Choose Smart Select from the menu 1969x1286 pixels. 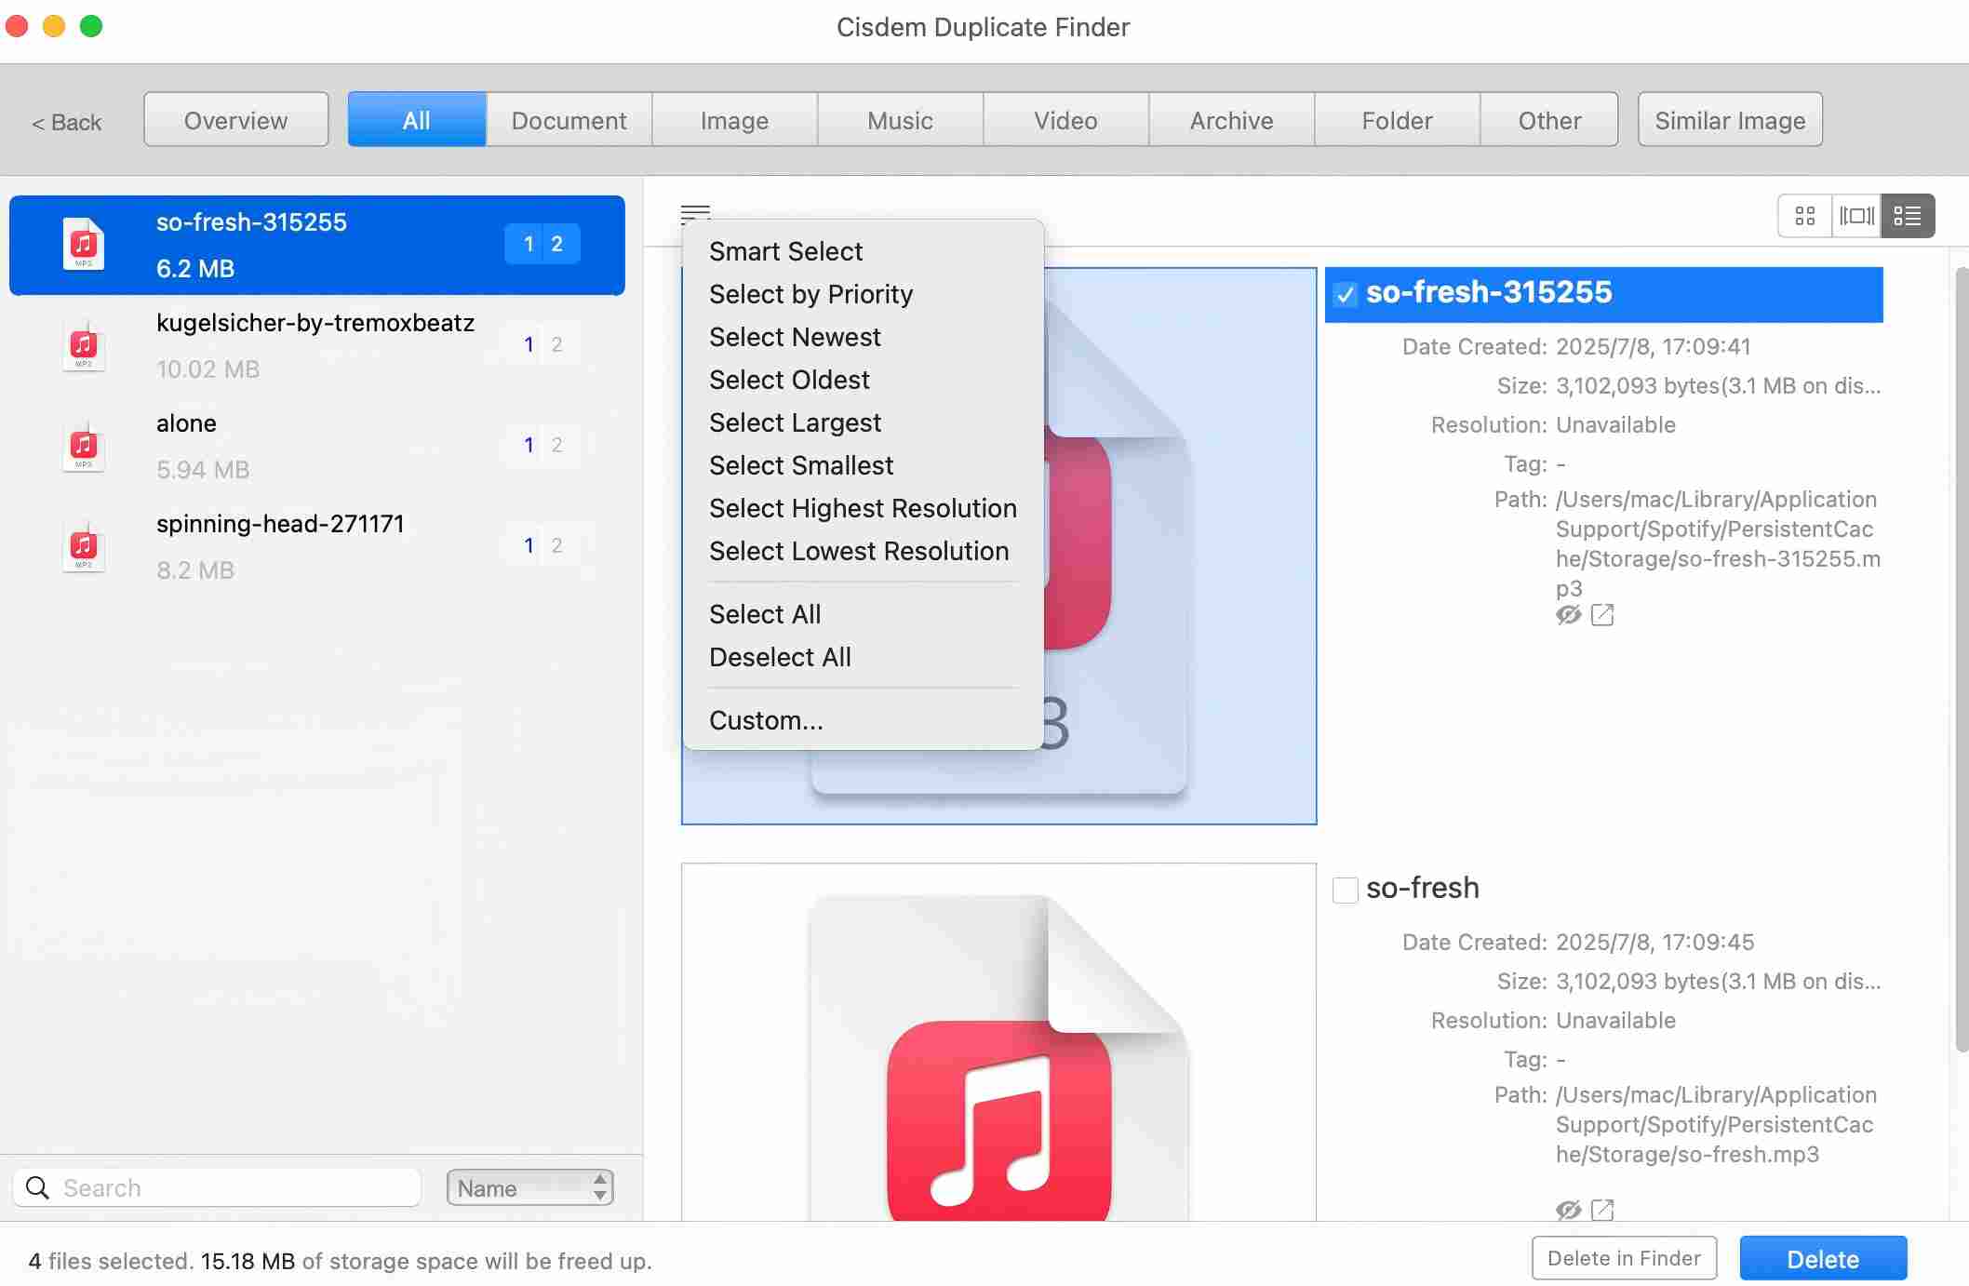tap(785, 250)
